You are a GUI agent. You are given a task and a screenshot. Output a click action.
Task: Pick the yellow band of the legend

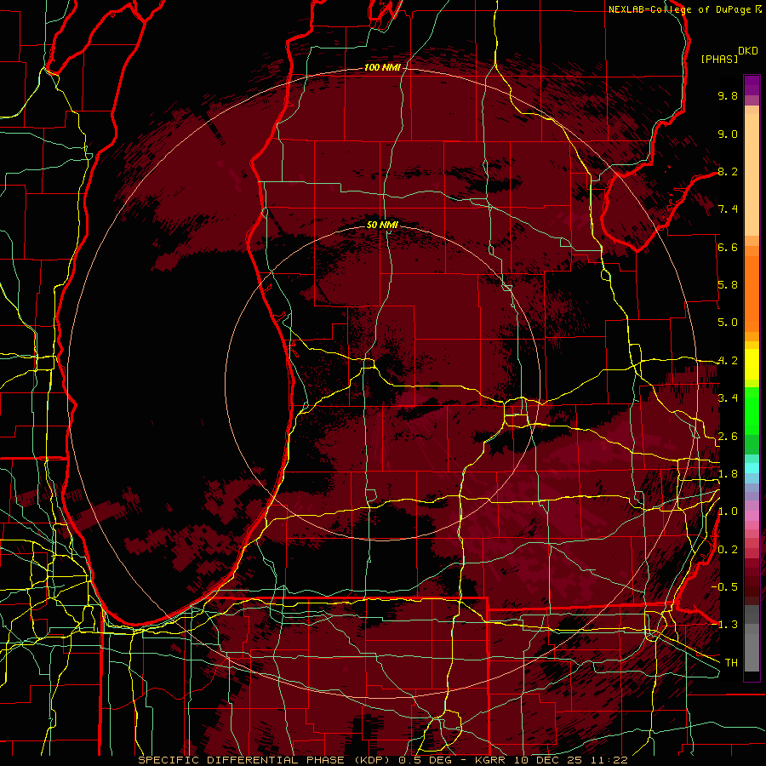pos(752,364)
